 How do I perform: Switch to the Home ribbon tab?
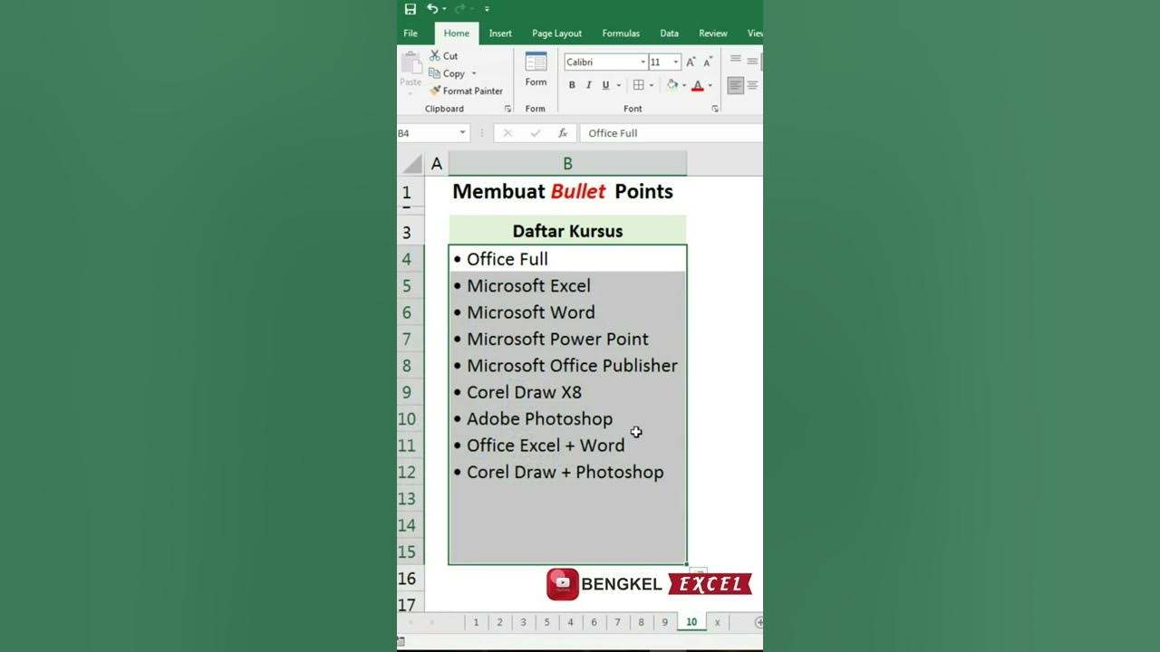[x=457, y=34]
